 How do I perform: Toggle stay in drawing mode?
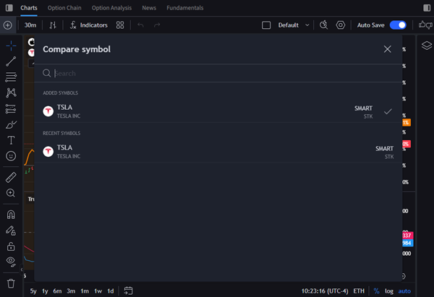(11, 231)
